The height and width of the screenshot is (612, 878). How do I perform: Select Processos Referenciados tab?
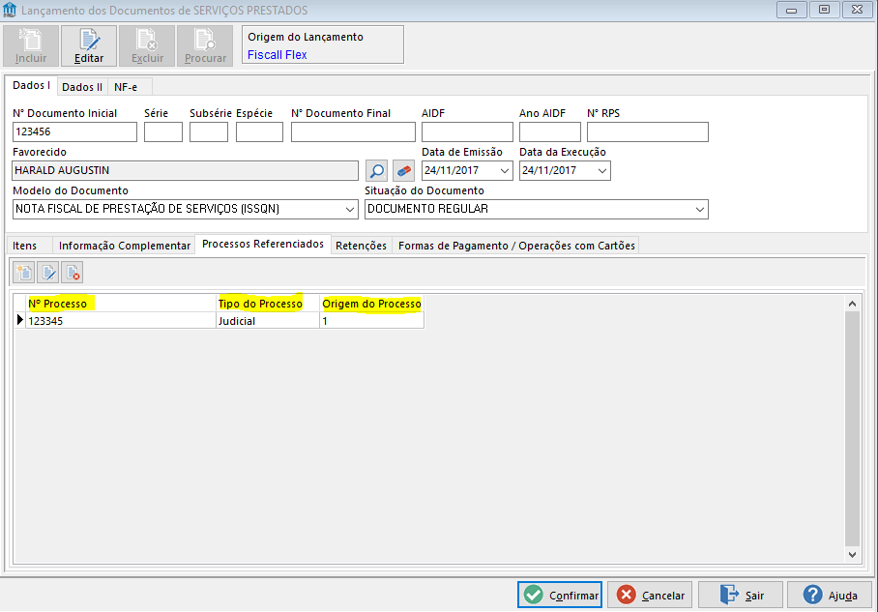click(263, 245)
